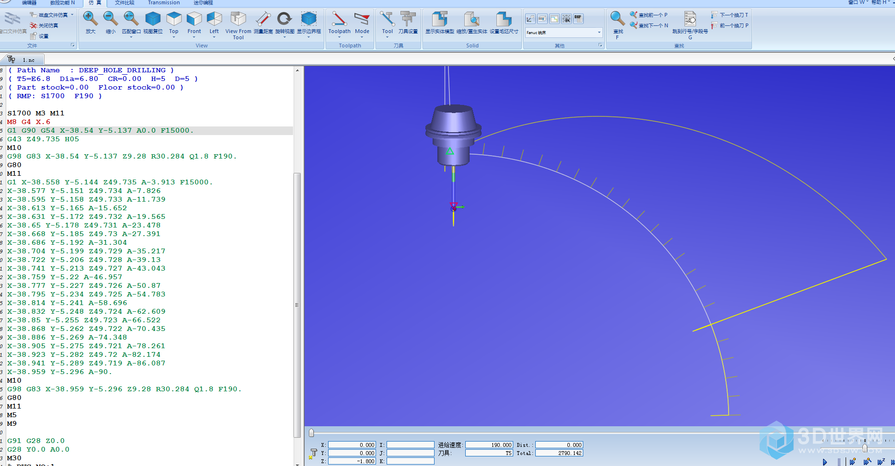Click the Total distance field
This screenshot has width=895, height=466.
coord(559,453)
